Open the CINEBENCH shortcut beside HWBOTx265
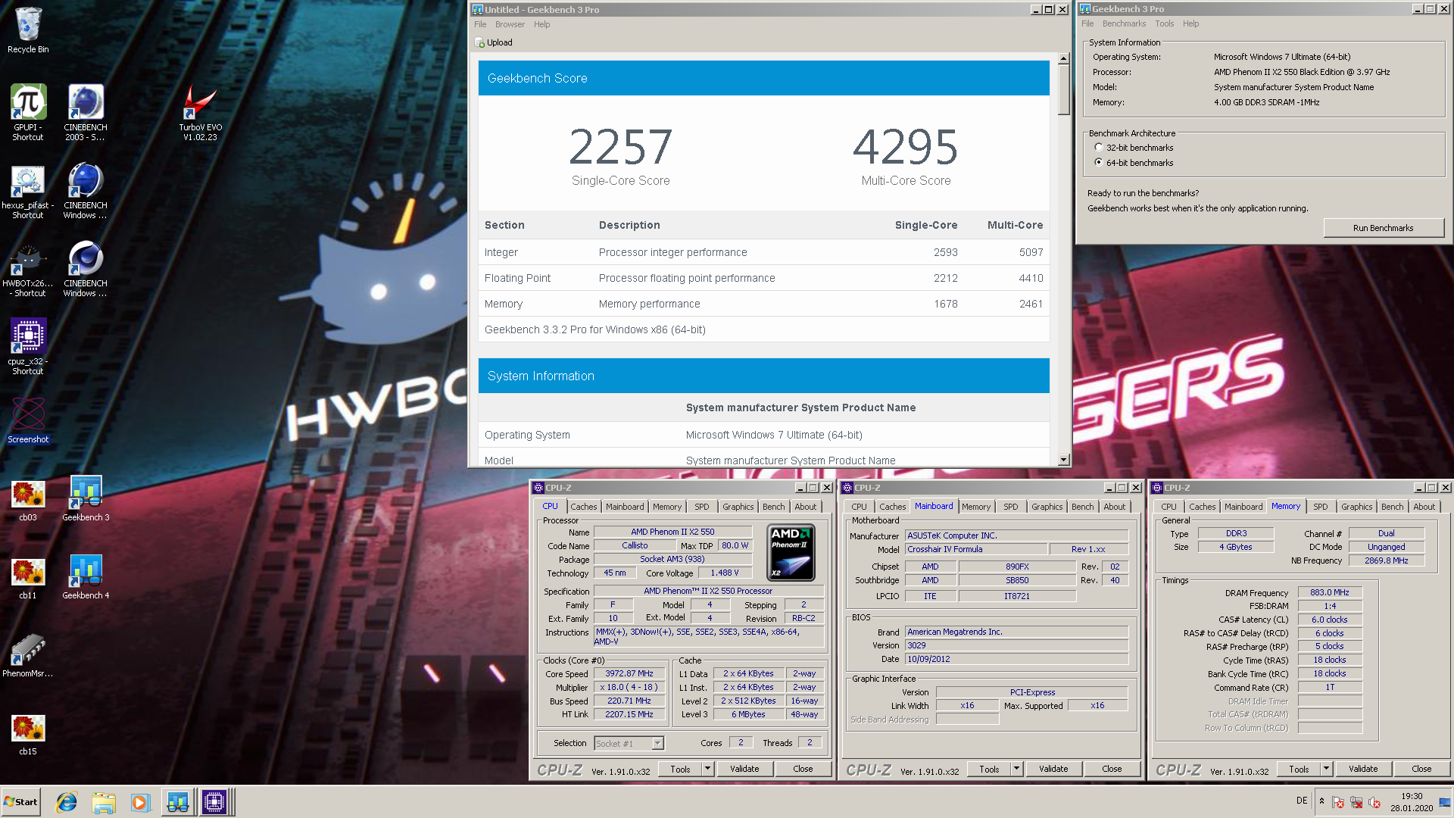Image resolution: width=1454 pixels, height=818 pixels. 86,270
